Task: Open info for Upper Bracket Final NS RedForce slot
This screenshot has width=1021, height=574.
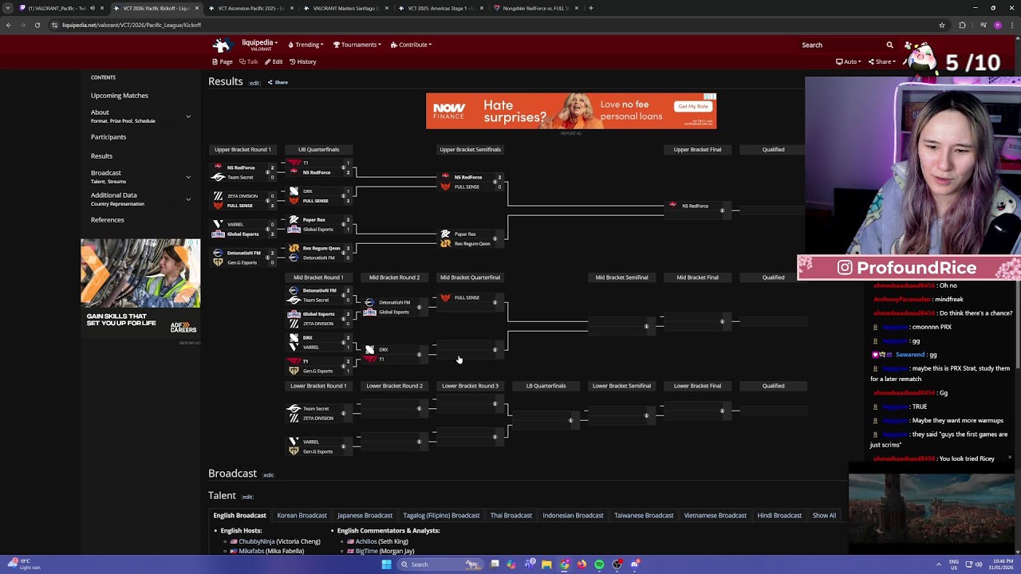Action: click(x=722, y=210)
